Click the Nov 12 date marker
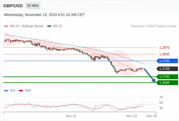 click(71, 116)
